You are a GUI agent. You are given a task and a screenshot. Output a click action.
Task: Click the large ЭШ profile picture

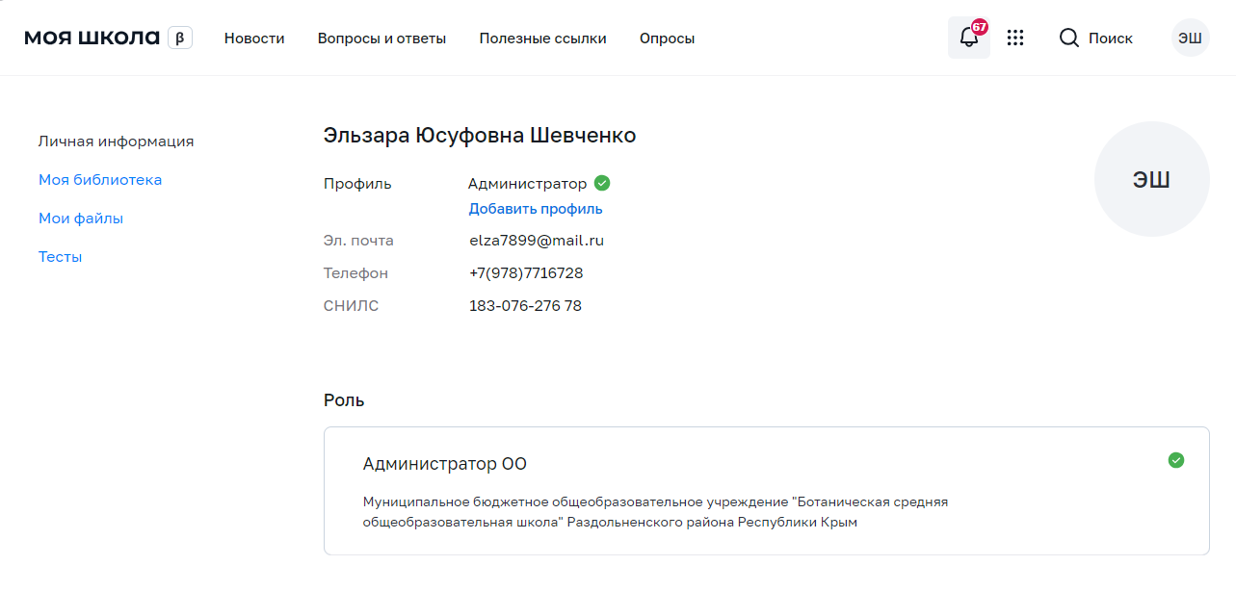(x=1151, y=179)
